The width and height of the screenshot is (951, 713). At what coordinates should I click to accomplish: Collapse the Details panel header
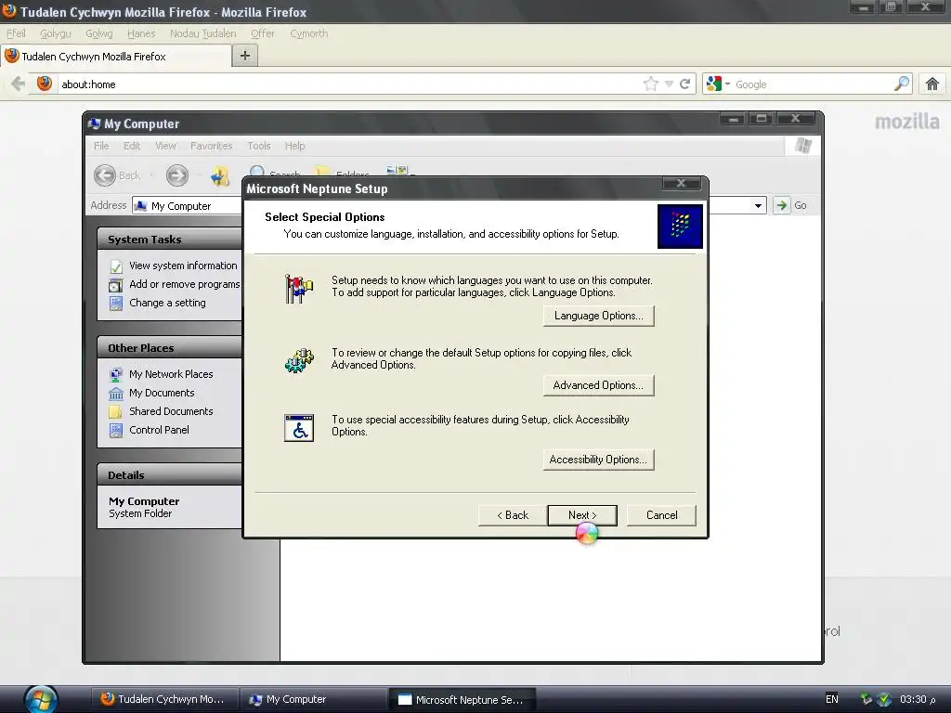point(169,474)
